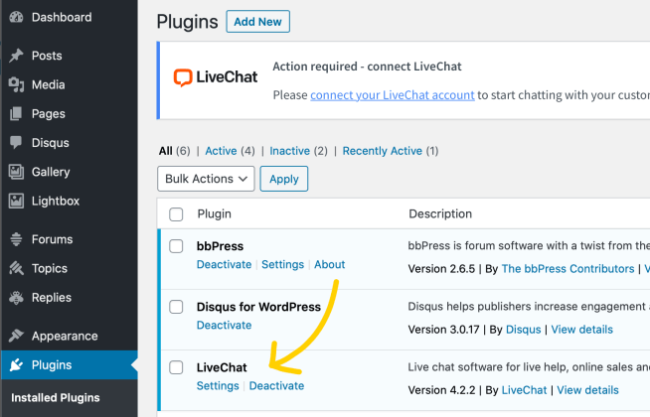The image size is (650, 417).
Task: Click the Gallery icon in sidebar
Action: pos(16,172)
